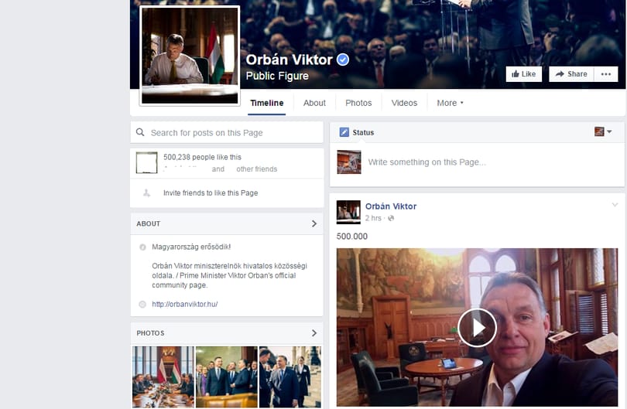Screen dimensions: 627x409
Task: Open the three-dots more actions button
Action: click(x=606, y=74)
